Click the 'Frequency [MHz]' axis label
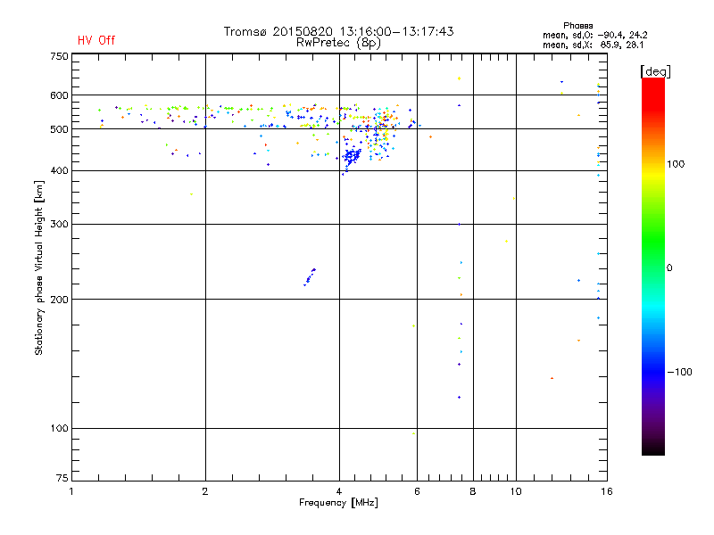The height and width of the screenshot is (535, 714). (x=338, y=503)
